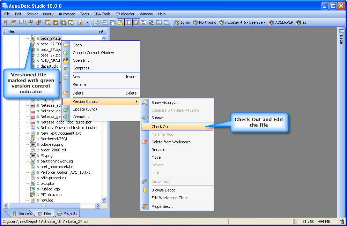The height and width of the screenshot is (226, 347).
Task: Open the Automate menu
Action: click(67, 14)
